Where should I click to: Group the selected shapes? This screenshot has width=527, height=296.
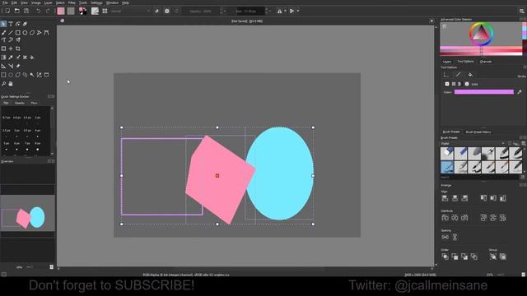point(493,257)
